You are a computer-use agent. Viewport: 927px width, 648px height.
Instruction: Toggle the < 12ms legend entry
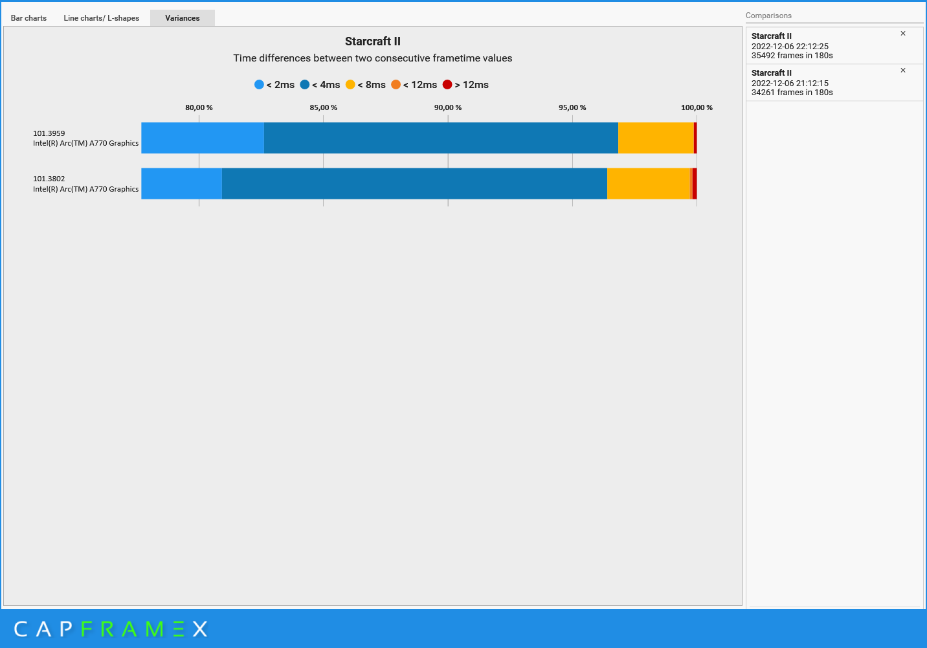point(414,85)
